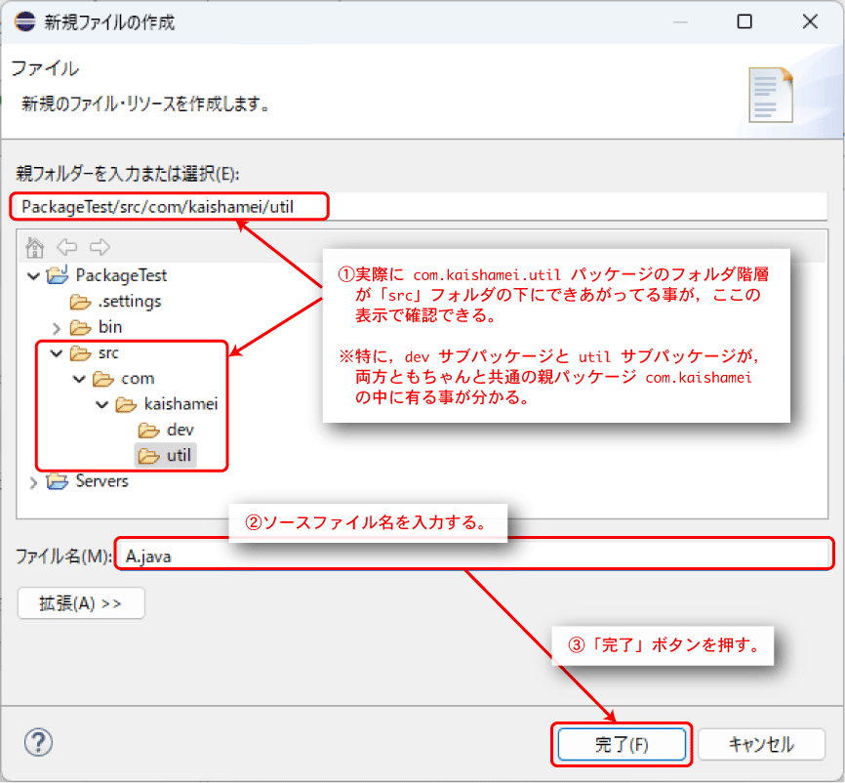Open the help question mark icon
The width and height of the screenshot is (845, 783).
38,743
